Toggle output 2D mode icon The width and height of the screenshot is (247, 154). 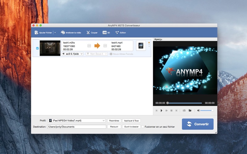(105, 46)
